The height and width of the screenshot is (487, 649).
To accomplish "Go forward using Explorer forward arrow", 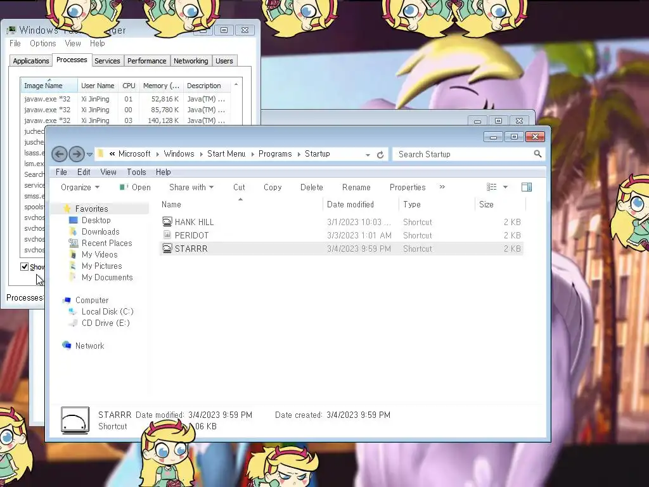I will pos(77,155).
